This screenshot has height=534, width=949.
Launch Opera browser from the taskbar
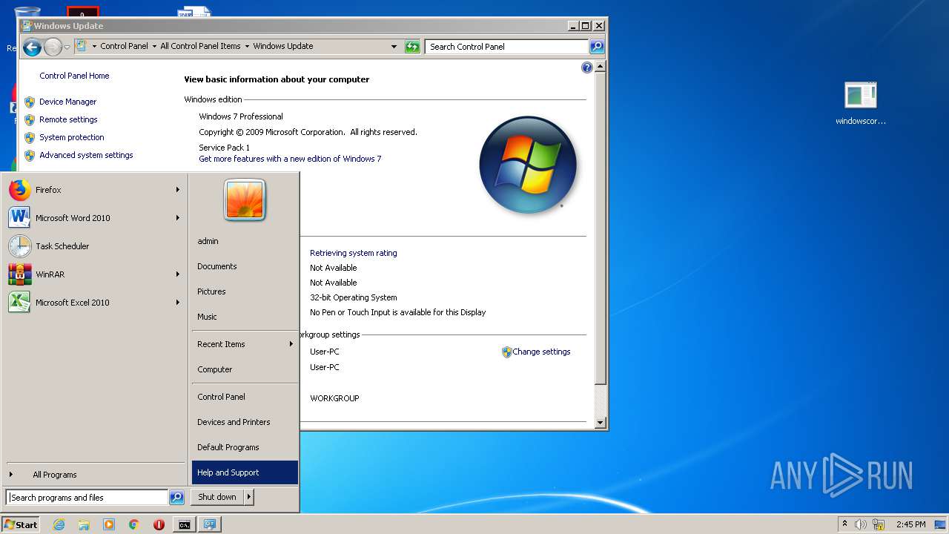tap(159, 524)
